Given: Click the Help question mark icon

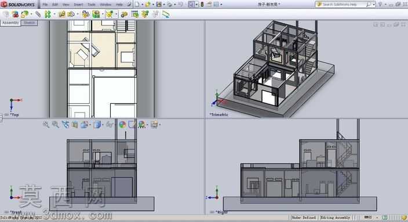Looking at the screenshot, I should coord(380,5).
